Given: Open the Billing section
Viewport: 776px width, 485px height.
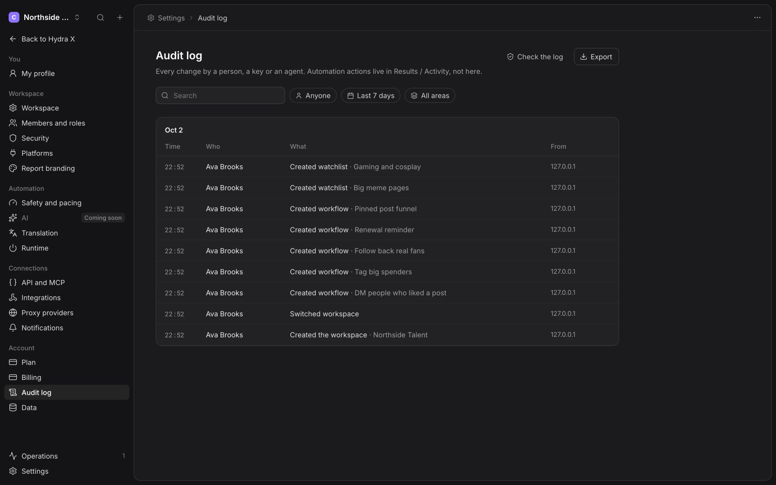Looking at the screenshot, I should coord(67,377).
